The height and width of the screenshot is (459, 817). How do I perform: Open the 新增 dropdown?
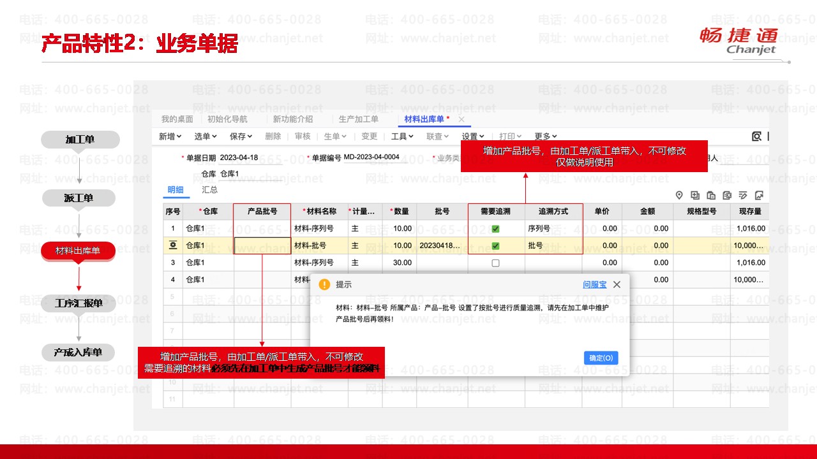point(170,136)
